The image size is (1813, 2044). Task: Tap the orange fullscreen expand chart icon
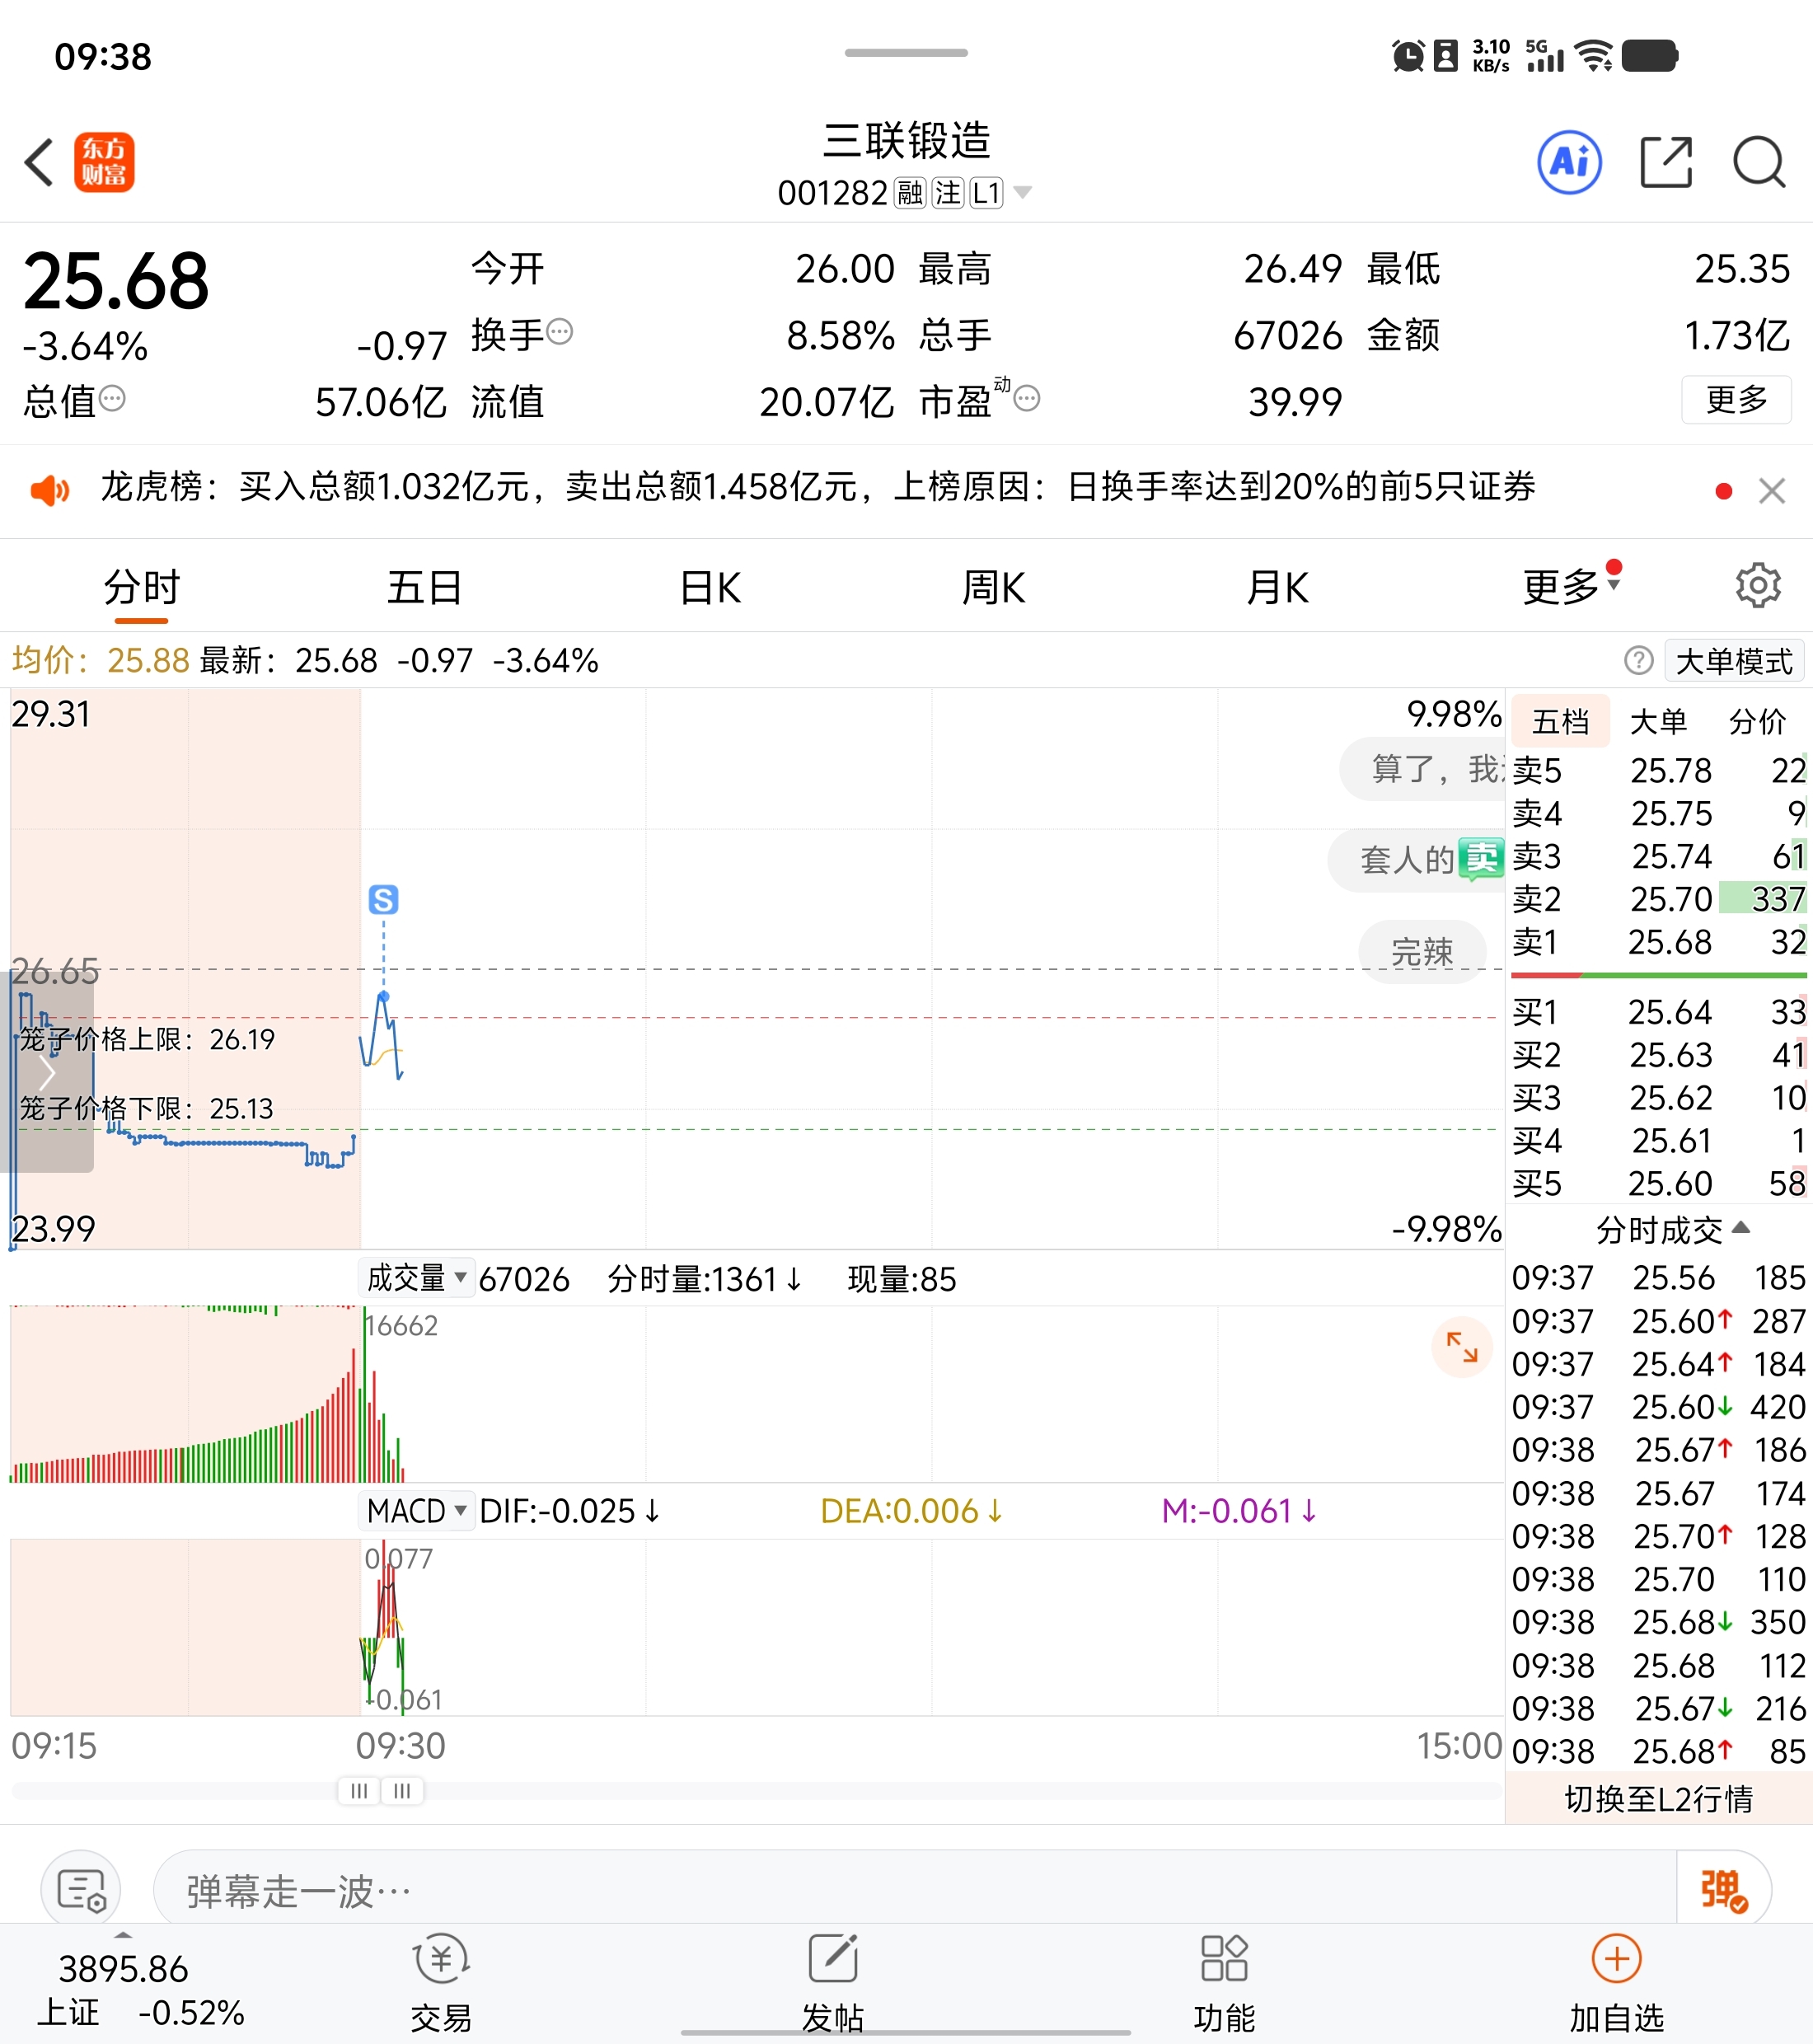[x=1461, y=1347]
